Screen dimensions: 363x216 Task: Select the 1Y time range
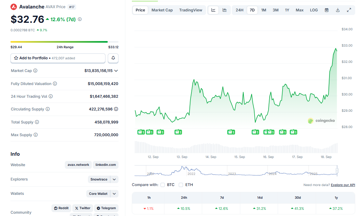pos(287,10)
